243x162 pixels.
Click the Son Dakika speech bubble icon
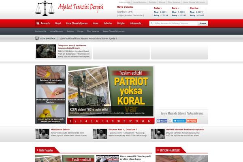coord(37,38)
